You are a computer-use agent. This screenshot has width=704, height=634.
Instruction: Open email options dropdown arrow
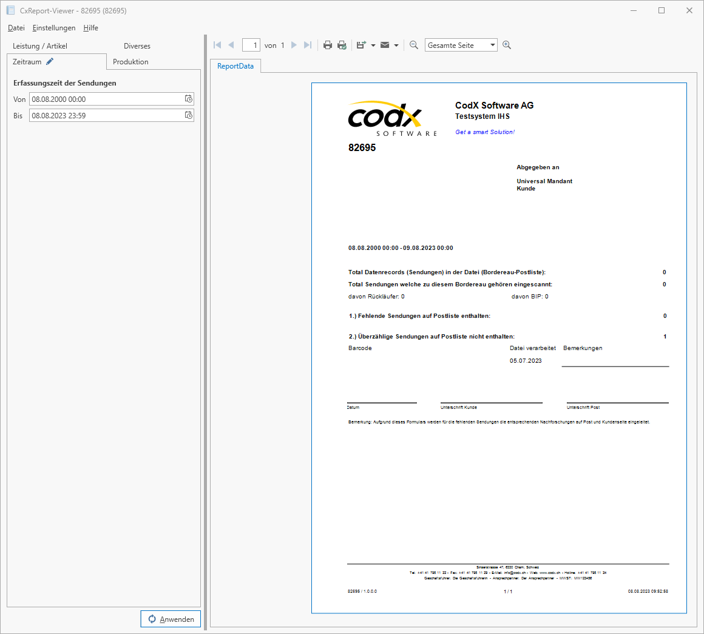coord(396,46)
